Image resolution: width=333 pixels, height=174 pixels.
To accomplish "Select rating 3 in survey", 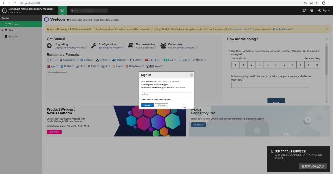I will (260, 65).
